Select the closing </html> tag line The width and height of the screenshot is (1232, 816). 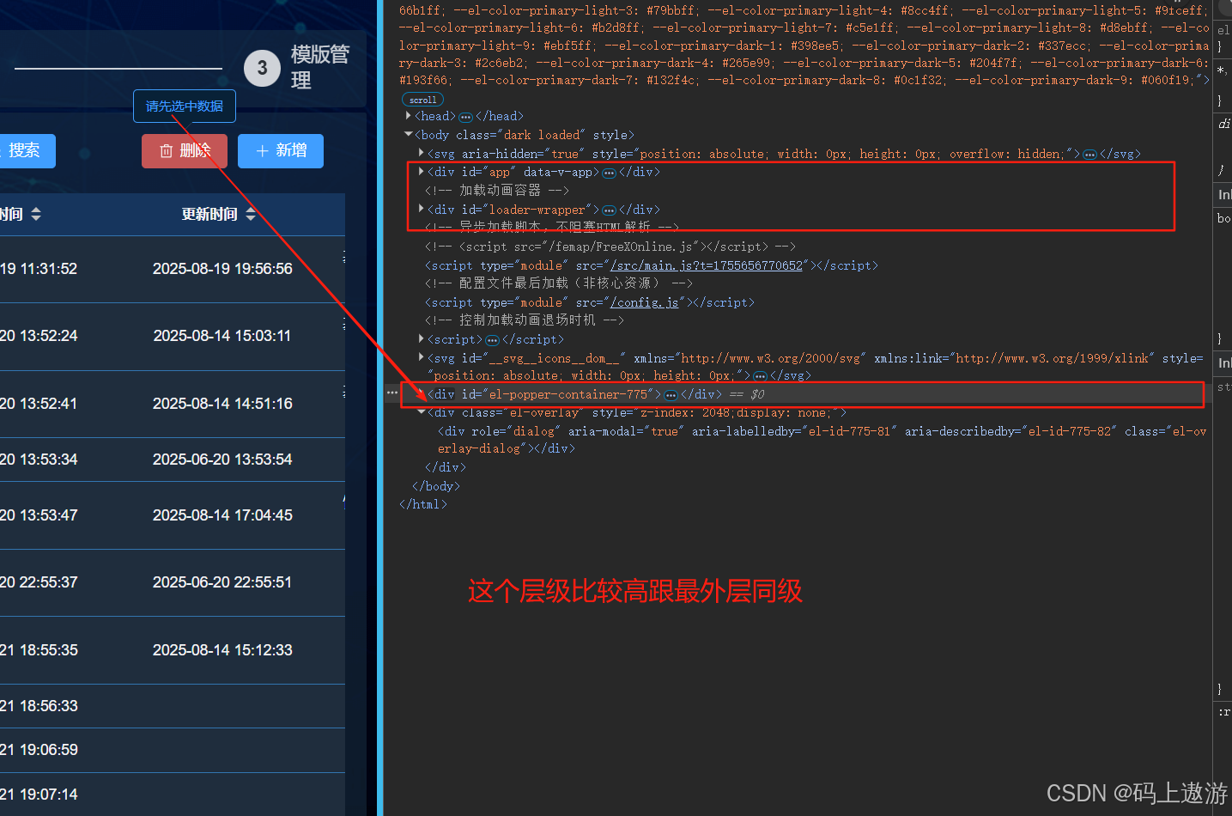pos(423,505)
